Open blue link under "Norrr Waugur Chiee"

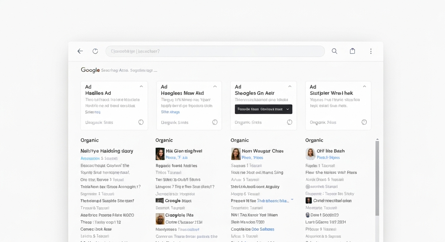(x=252, y=158)
